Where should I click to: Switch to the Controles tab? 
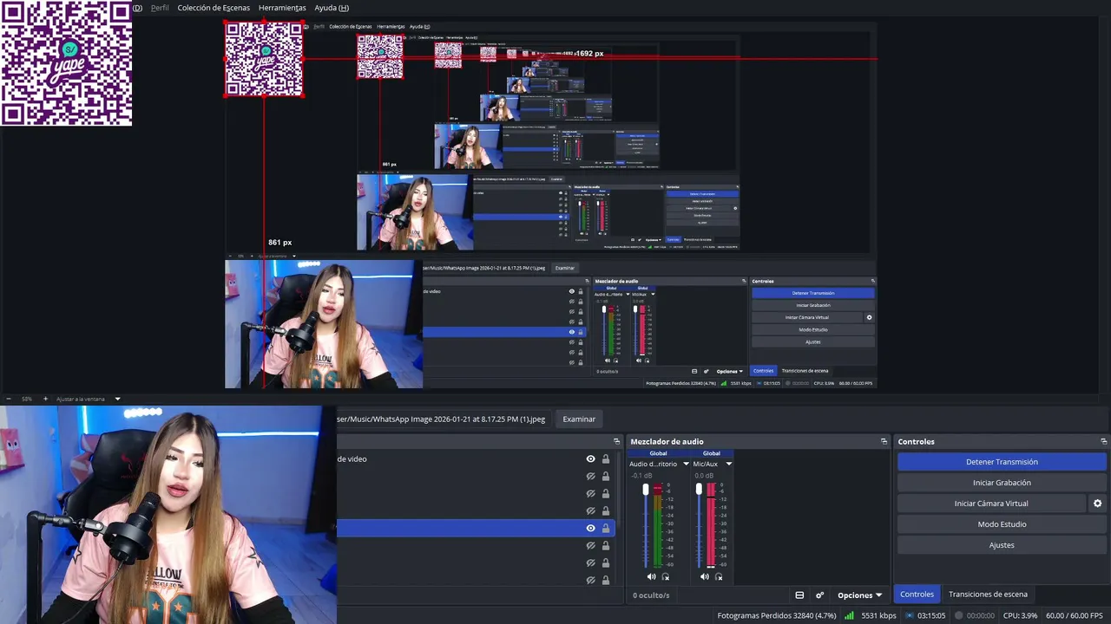click(x=917, y=595)
